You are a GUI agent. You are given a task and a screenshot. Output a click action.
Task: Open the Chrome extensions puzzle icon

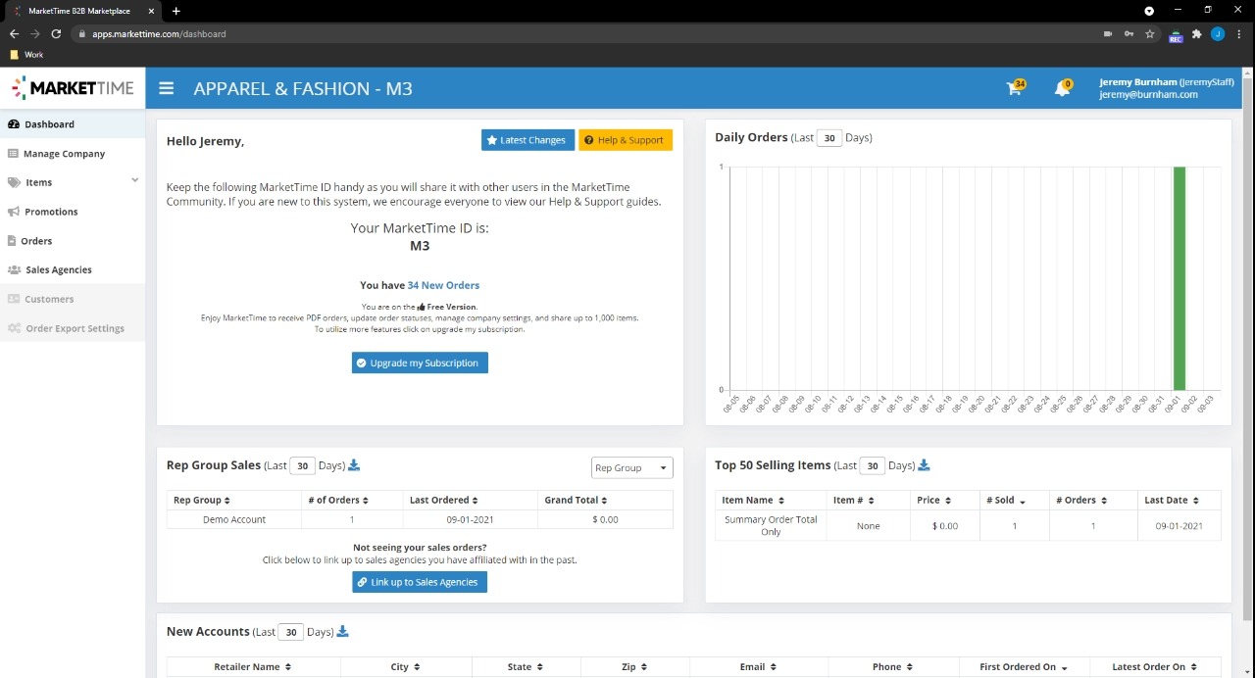(1196, 33)
